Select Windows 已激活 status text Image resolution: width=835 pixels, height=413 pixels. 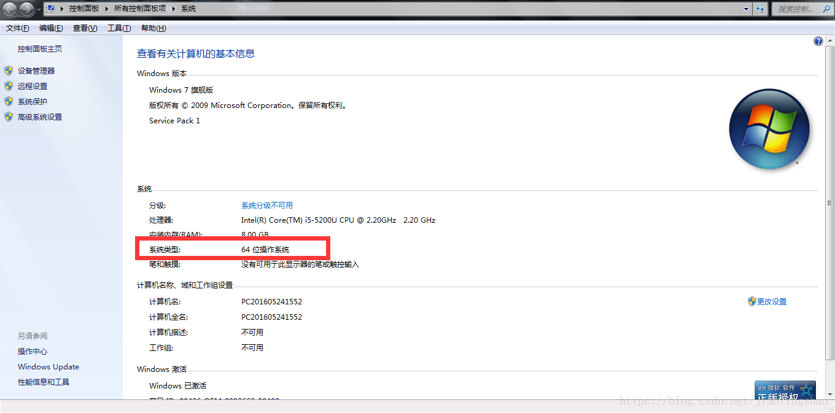pos(177,386)
